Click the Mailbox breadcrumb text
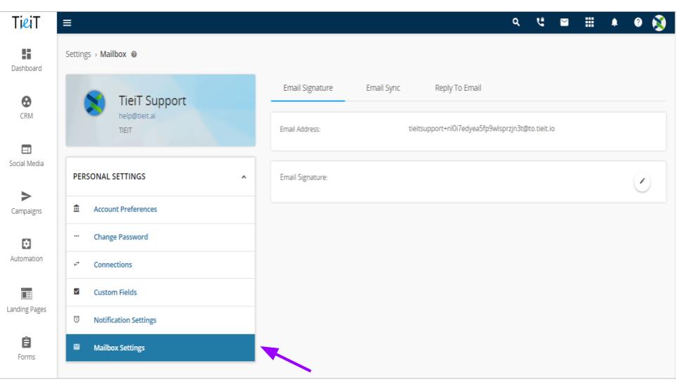Image resolution: width=676 pixels, height=380 pixels. click(x=113, y=54)
